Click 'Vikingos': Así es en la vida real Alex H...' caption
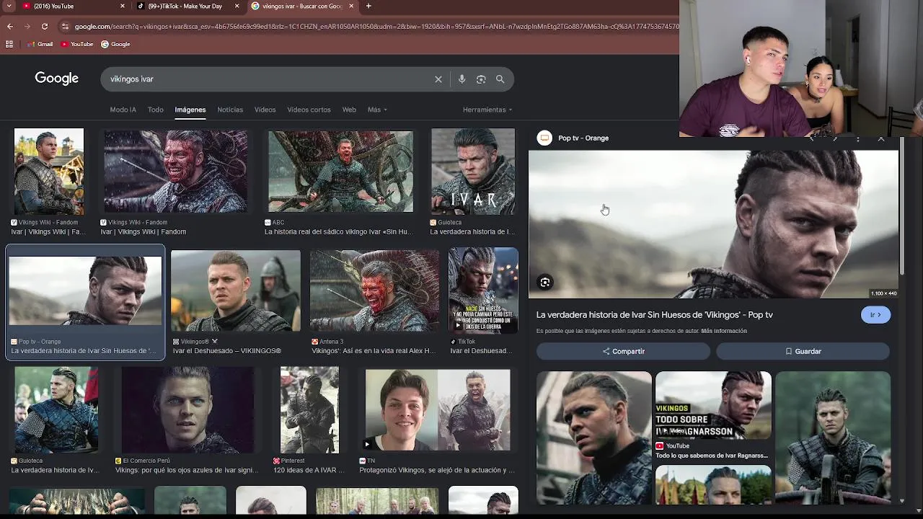Viewport: 923px width, 519px height. pyautogui.click(x=374, y=351)
